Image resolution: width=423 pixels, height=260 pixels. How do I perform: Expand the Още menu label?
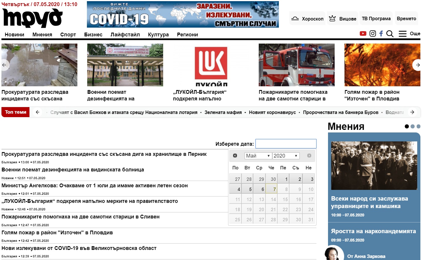click(x=415, y=33)
